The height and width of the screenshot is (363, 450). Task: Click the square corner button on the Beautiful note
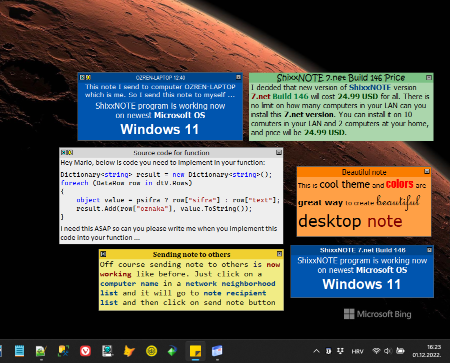click(x=427, y=171)
